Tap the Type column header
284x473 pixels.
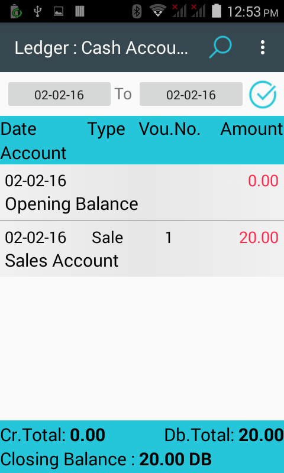106,129
